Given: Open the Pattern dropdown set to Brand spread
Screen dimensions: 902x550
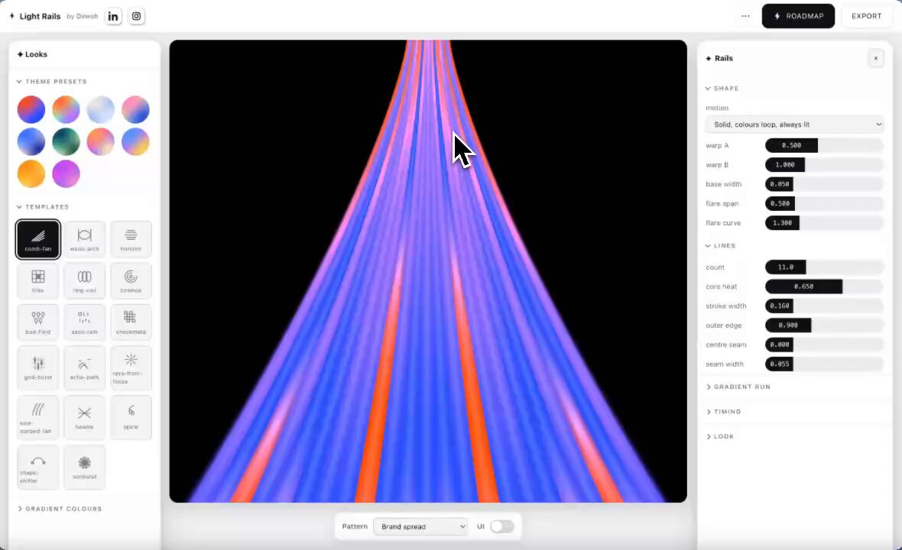Looking at the screenshot, I should click(x=420, y=526).
